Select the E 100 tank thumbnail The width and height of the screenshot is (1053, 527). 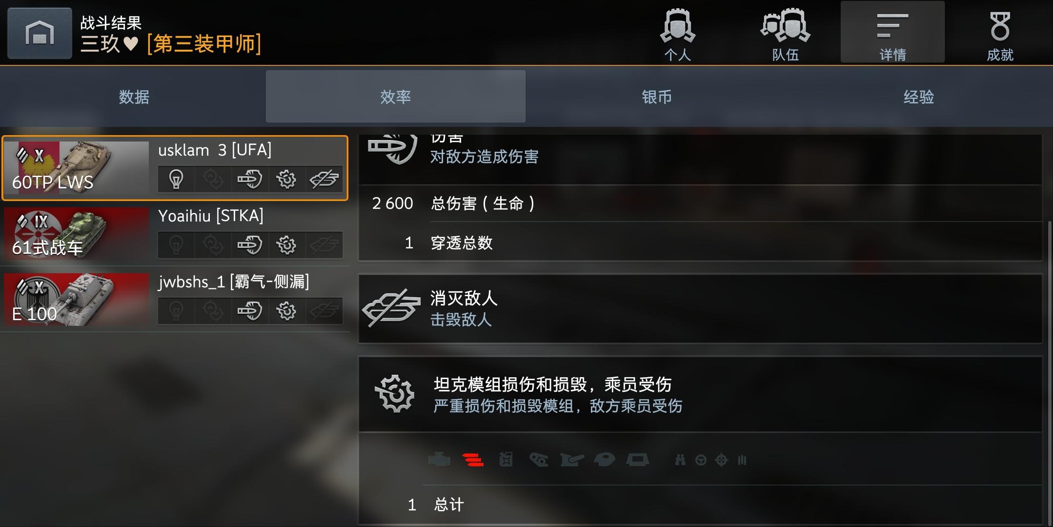(77, 300)
